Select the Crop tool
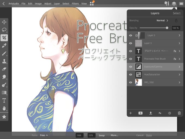Screen dimensions: 185x139 (x=4, y=38)
